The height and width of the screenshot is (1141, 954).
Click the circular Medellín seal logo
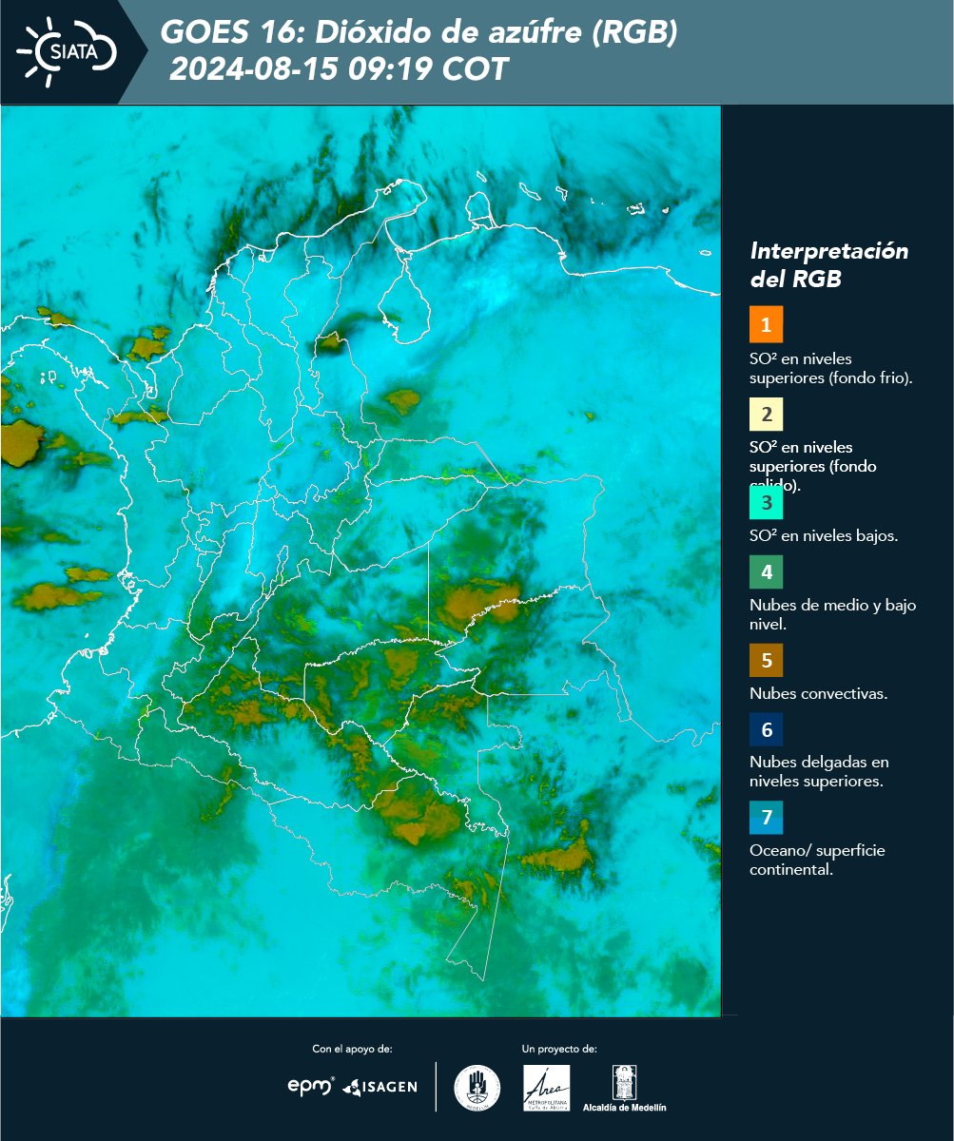pos(477,1088)
